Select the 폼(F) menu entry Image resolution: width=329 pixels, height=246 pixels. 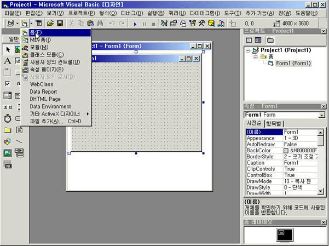point(56,32)
